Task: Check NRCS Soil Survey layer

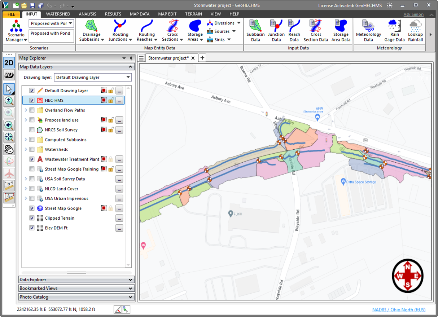Action: click(32, 130)
